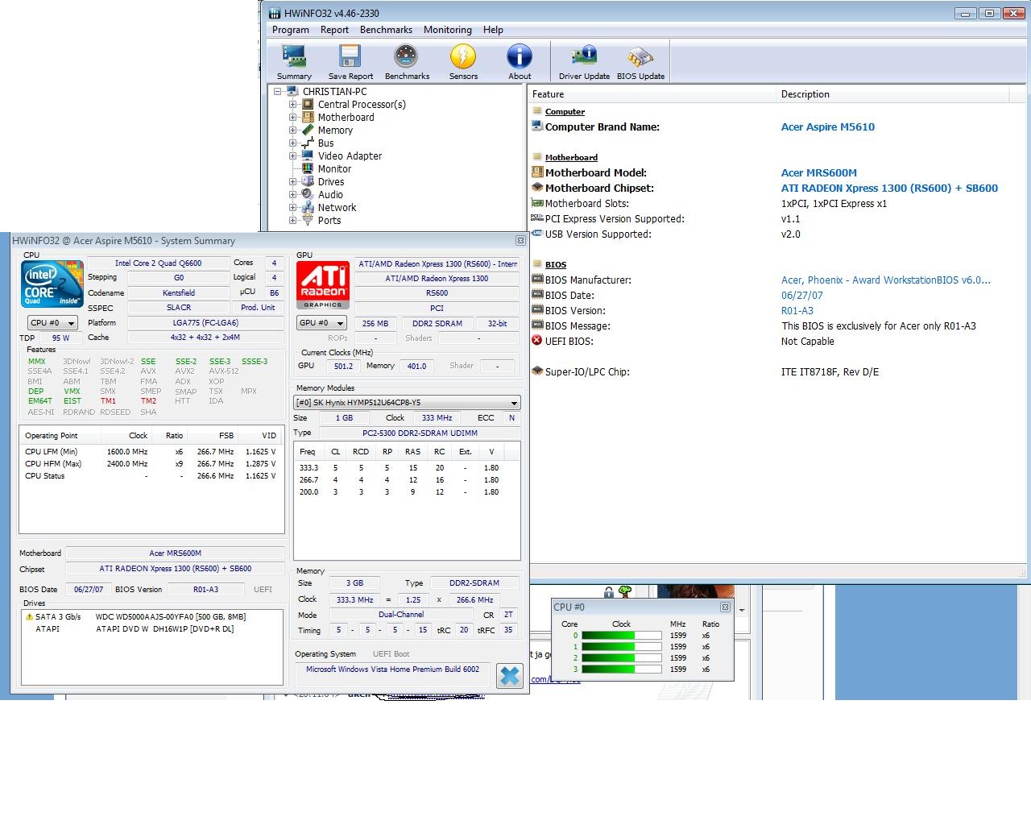Viewport: 1031px width, 825px height.
Task: Open the Report menu
Action: click(x=334, y=30)
